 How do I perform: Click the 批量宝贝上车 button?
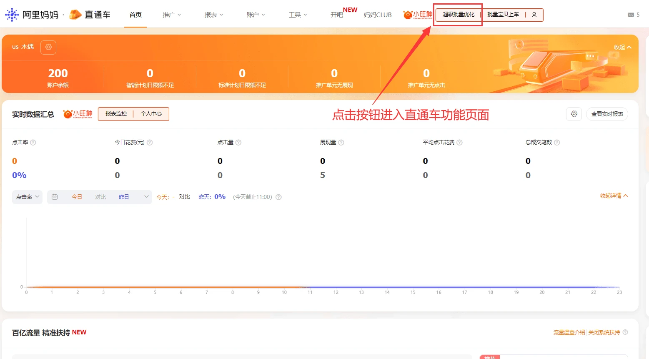(x=503, y=15)
